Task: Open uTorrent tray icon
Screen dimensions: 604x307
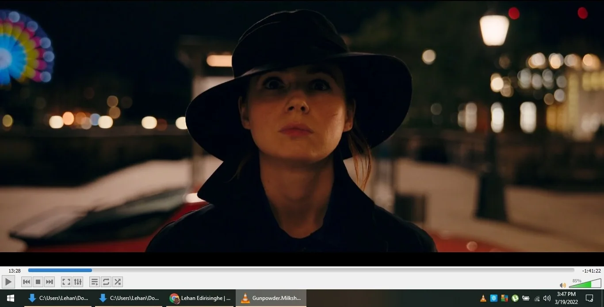Action: [515, 298]
